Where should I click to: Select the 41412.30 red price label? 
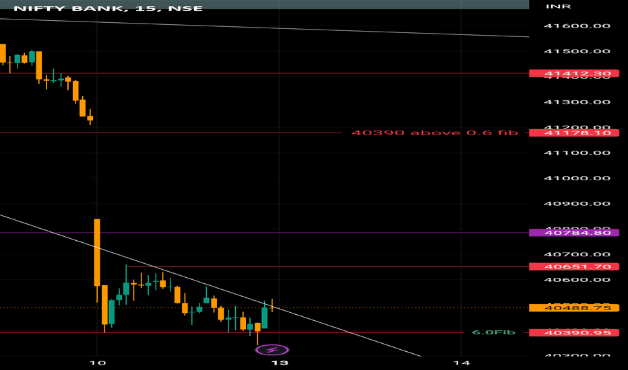click(x=574, y=73)
